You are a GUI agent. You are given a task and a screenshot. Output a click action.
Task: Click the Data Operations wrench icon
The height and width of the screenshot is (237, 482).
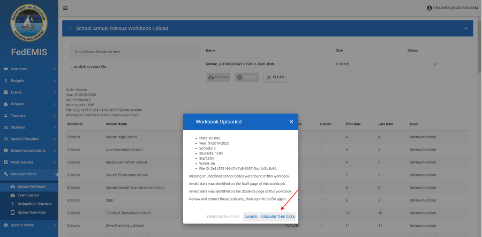click(5, 174)
